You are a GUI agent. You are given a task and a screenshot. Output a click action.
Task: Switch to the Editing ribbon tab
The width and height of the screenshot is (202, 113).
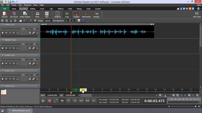(x=33, y=9)
